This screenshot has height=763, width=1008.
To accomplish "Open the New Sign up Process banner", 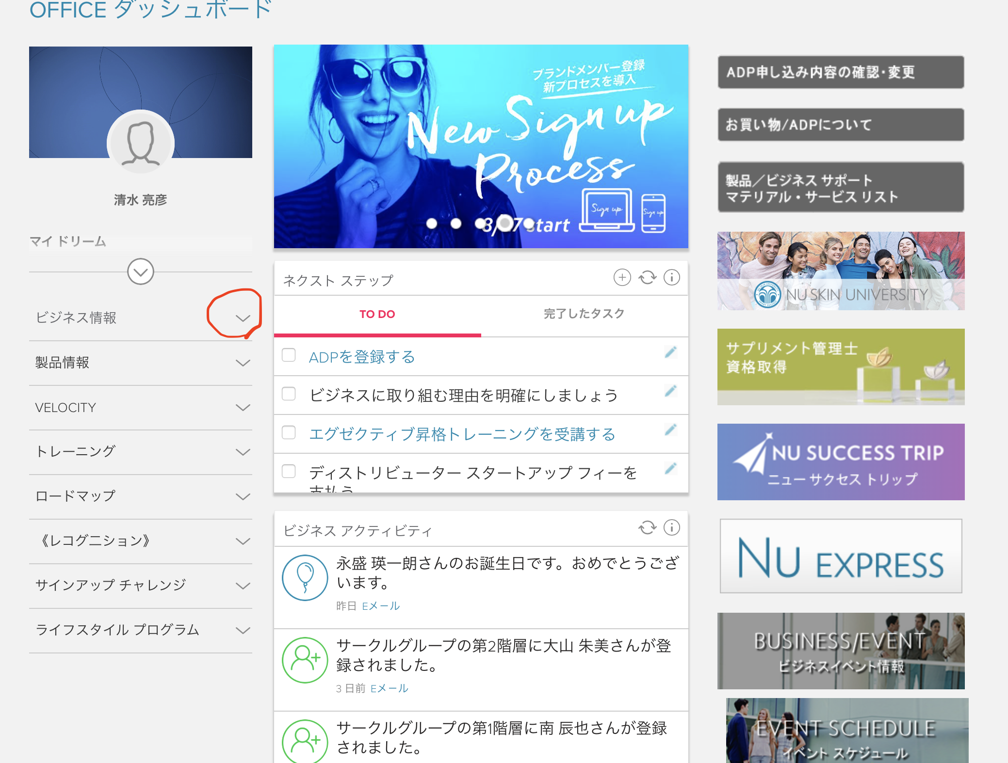I will (x=481, y=146).
